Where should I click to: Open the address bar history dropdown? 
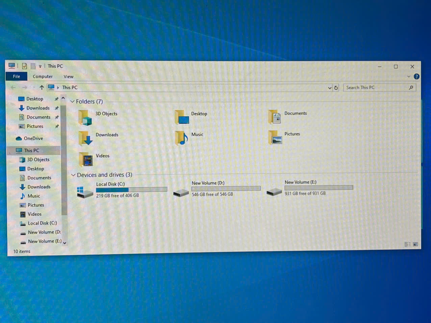click(330, 88)
